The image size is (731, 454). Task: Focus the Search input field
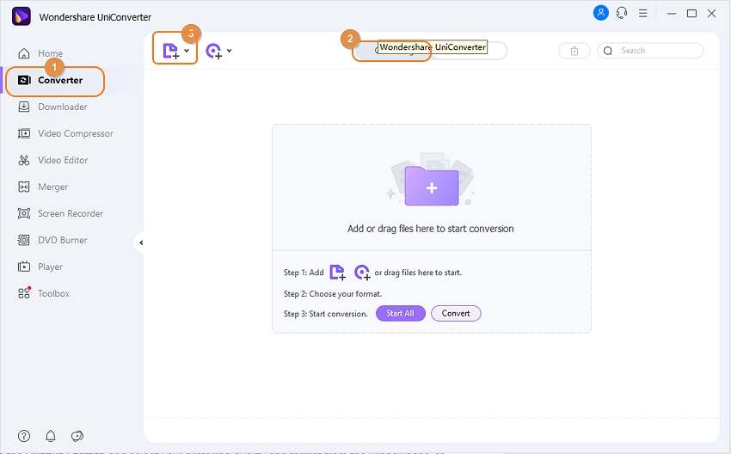[x=650, y=51]
